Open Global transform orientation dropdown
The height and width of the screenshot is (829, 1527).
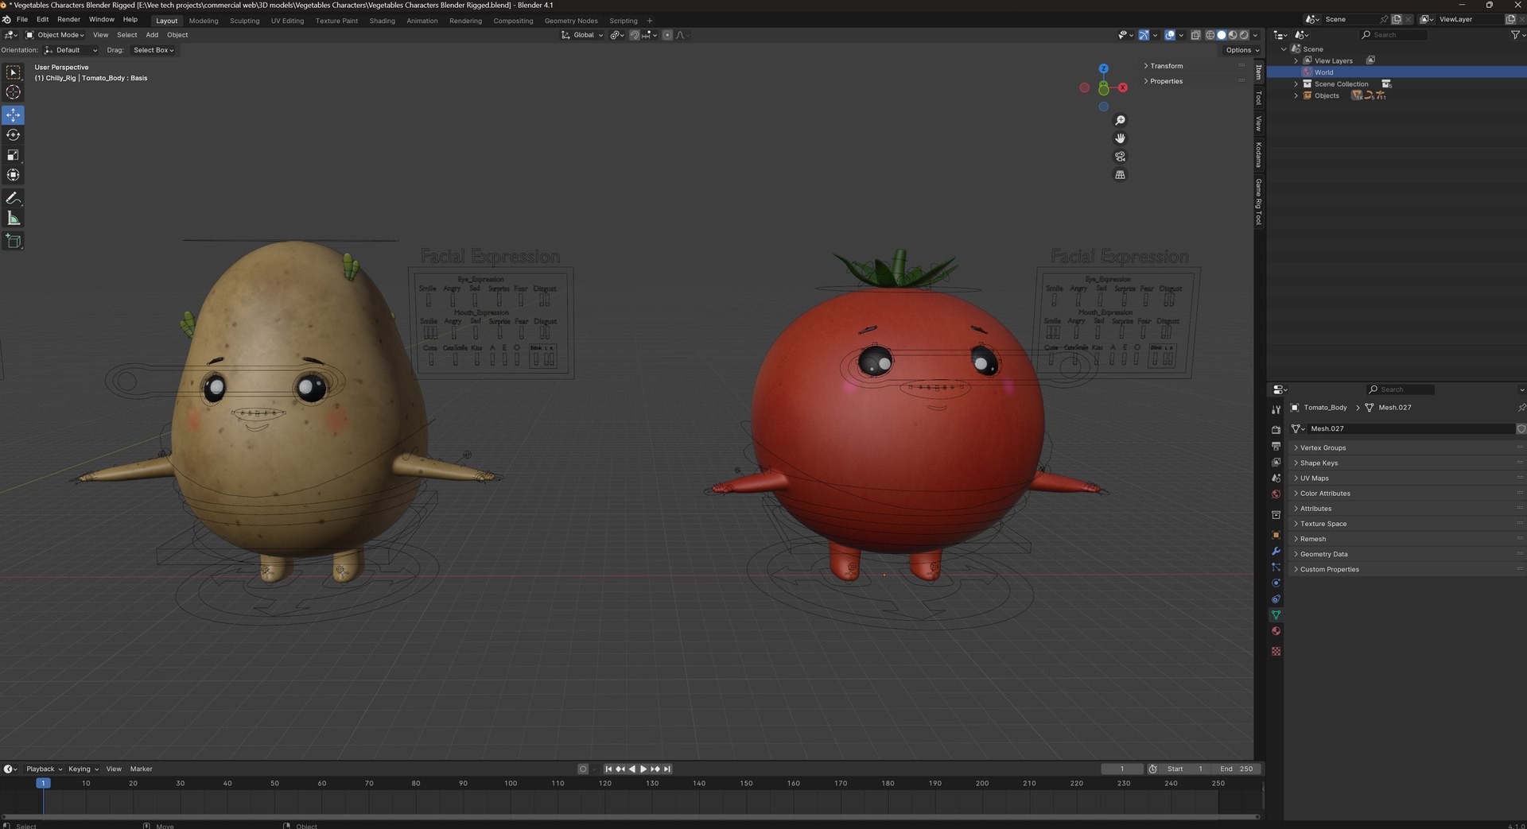point(582,35)
